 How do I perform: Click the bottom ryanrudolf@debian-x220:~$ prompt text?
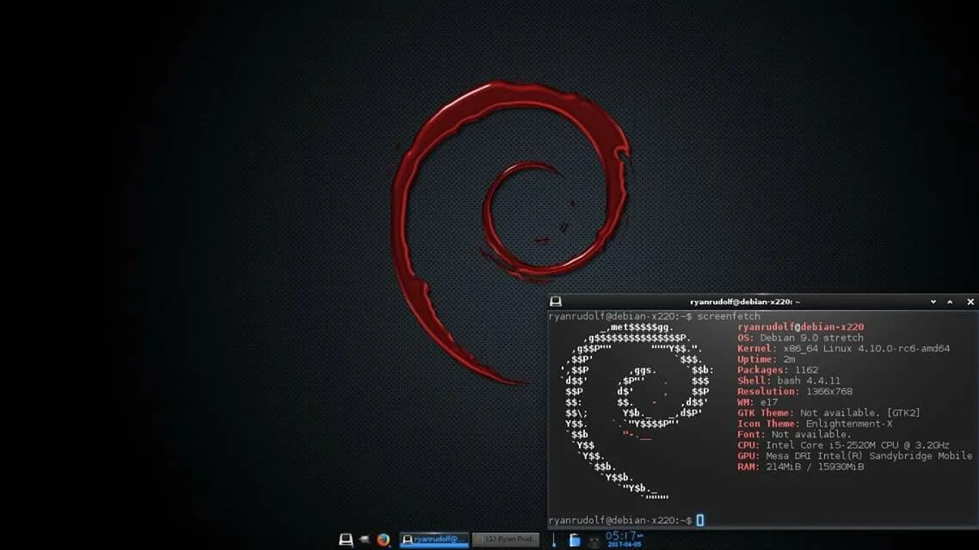click(620, 520)
